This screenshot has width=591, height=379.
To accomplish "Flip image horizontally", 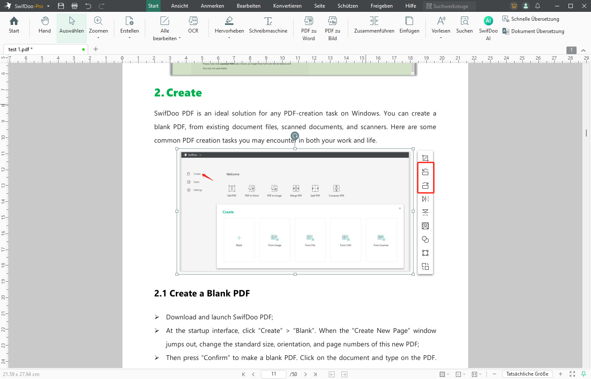I will pos(425,199).
